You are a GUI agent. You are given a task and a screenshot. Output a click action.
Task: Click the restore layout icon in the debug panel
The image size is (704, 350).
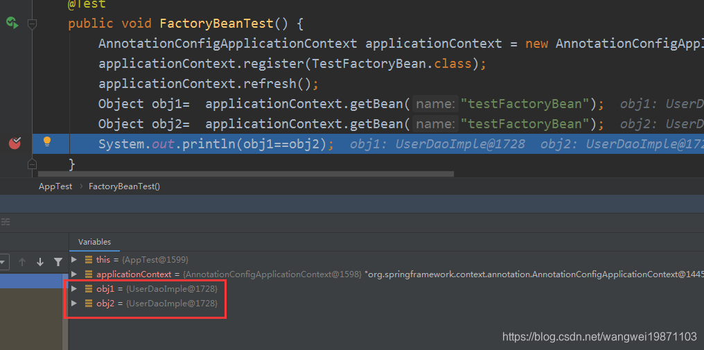(x=6, y=222)
